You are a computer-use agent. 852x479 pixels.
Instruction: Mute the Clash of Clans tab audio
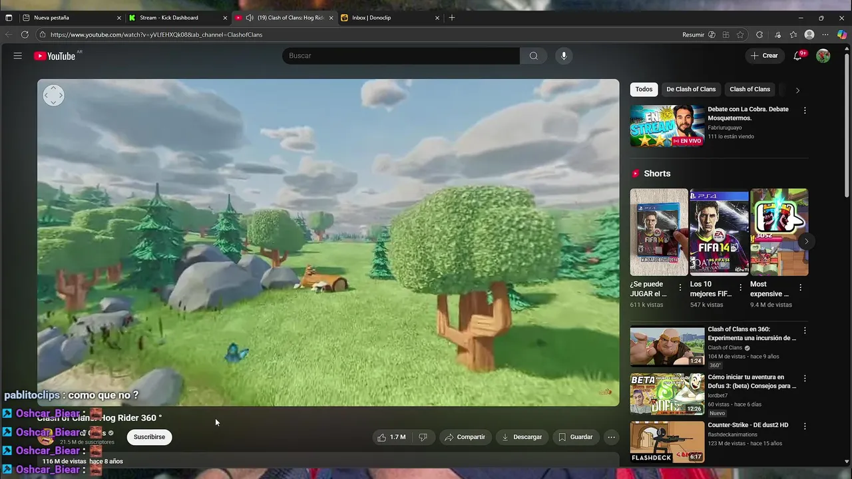tap(249, 18)
